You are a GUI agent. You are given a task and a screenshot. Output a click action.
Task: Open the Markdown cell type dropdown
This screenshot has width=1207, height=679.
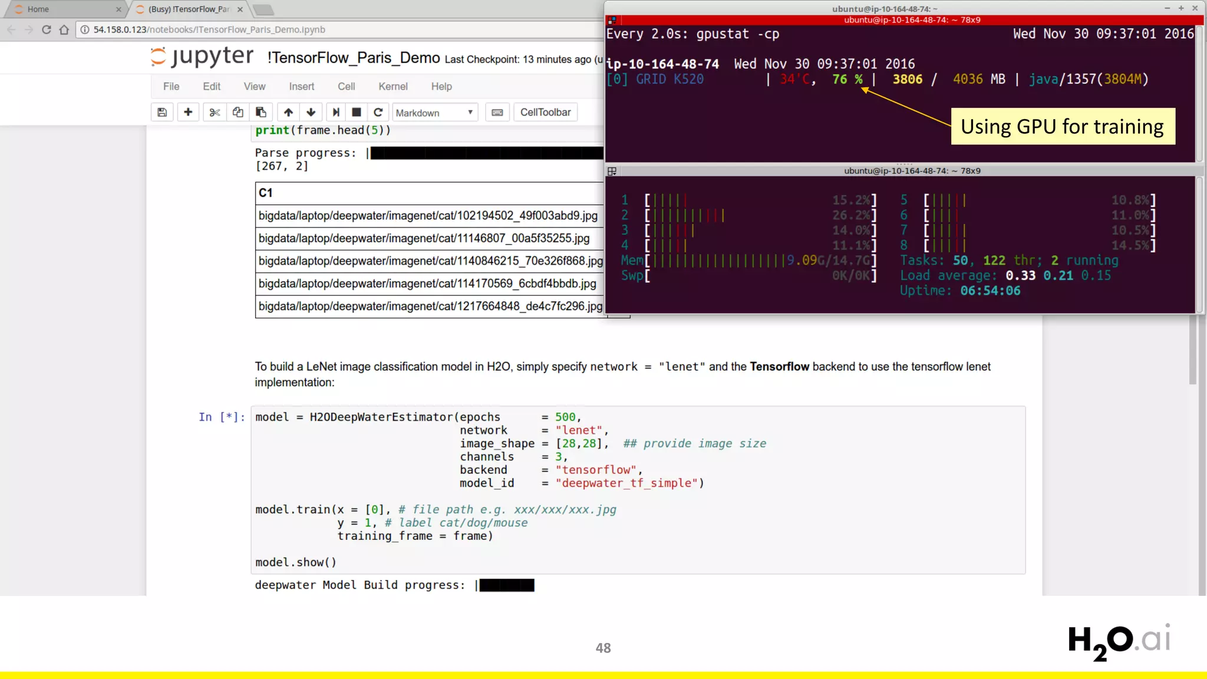click(435, 113)
